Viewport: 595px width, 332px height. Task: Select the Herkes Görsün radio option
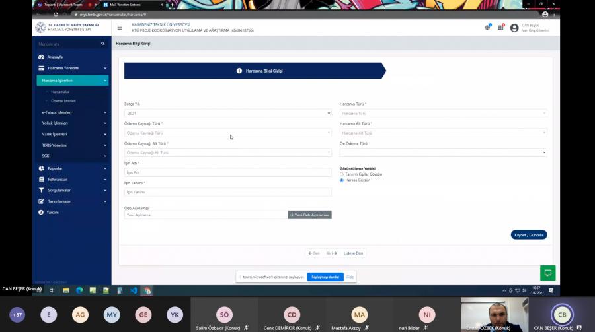coord(342,180)
